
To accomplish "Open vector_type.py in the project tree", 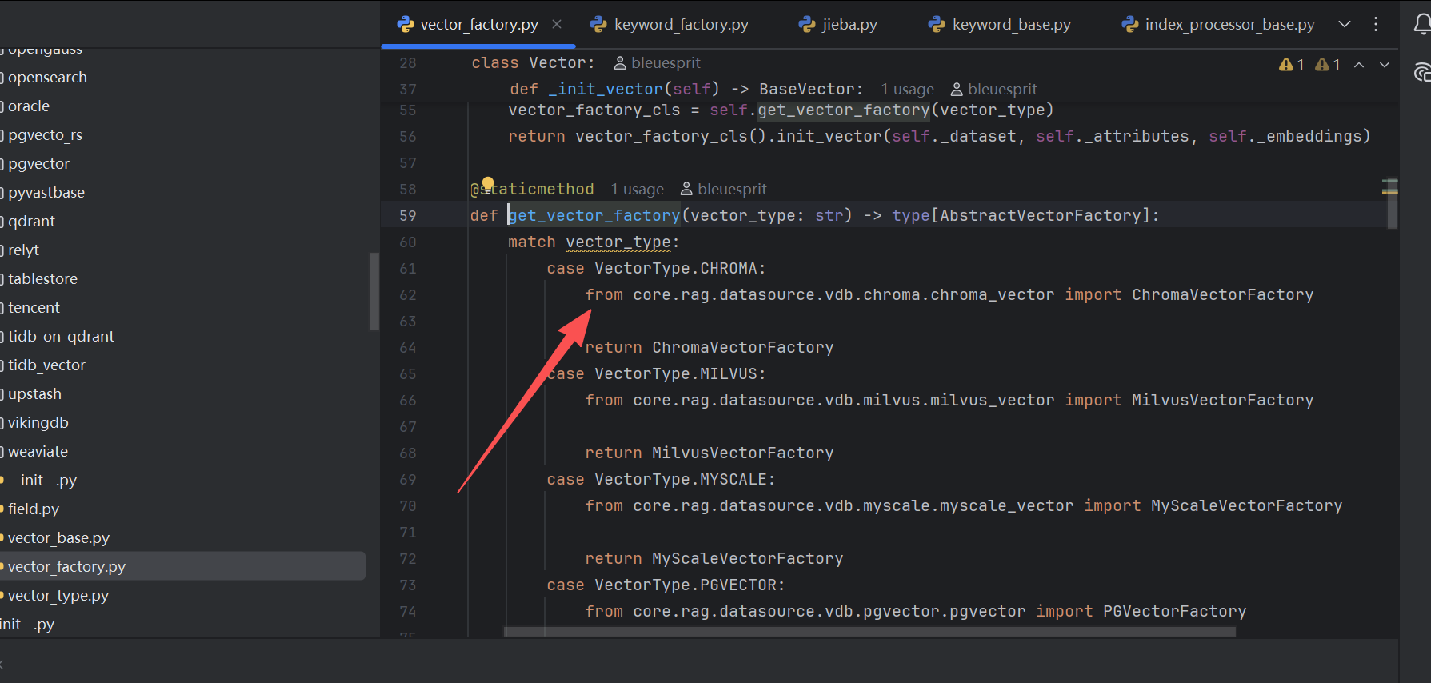I will click(58, 596).
